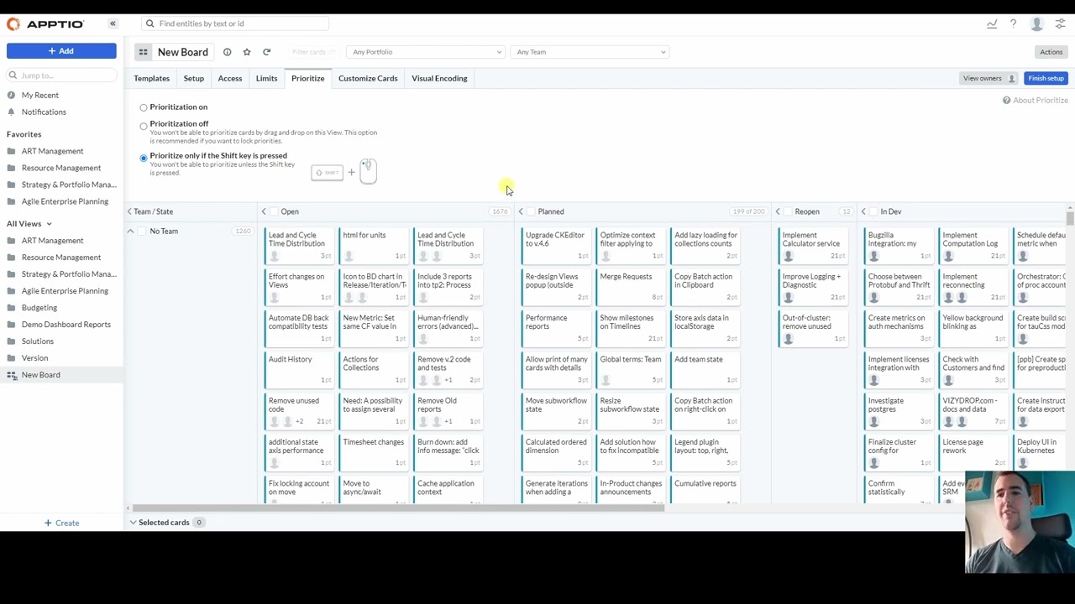Open the Any Portfolio dropdown
Image resolution: width=1075 pixels, height=604 pixels.
click(425, 52)
